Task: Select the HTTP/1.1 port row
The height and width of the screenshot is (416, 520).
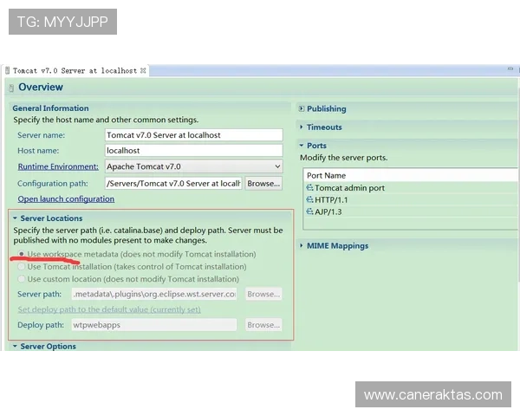Action: (411, 199)
